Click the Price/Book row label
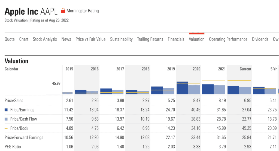This screenshot has height=151, width=279. point(19,128)
